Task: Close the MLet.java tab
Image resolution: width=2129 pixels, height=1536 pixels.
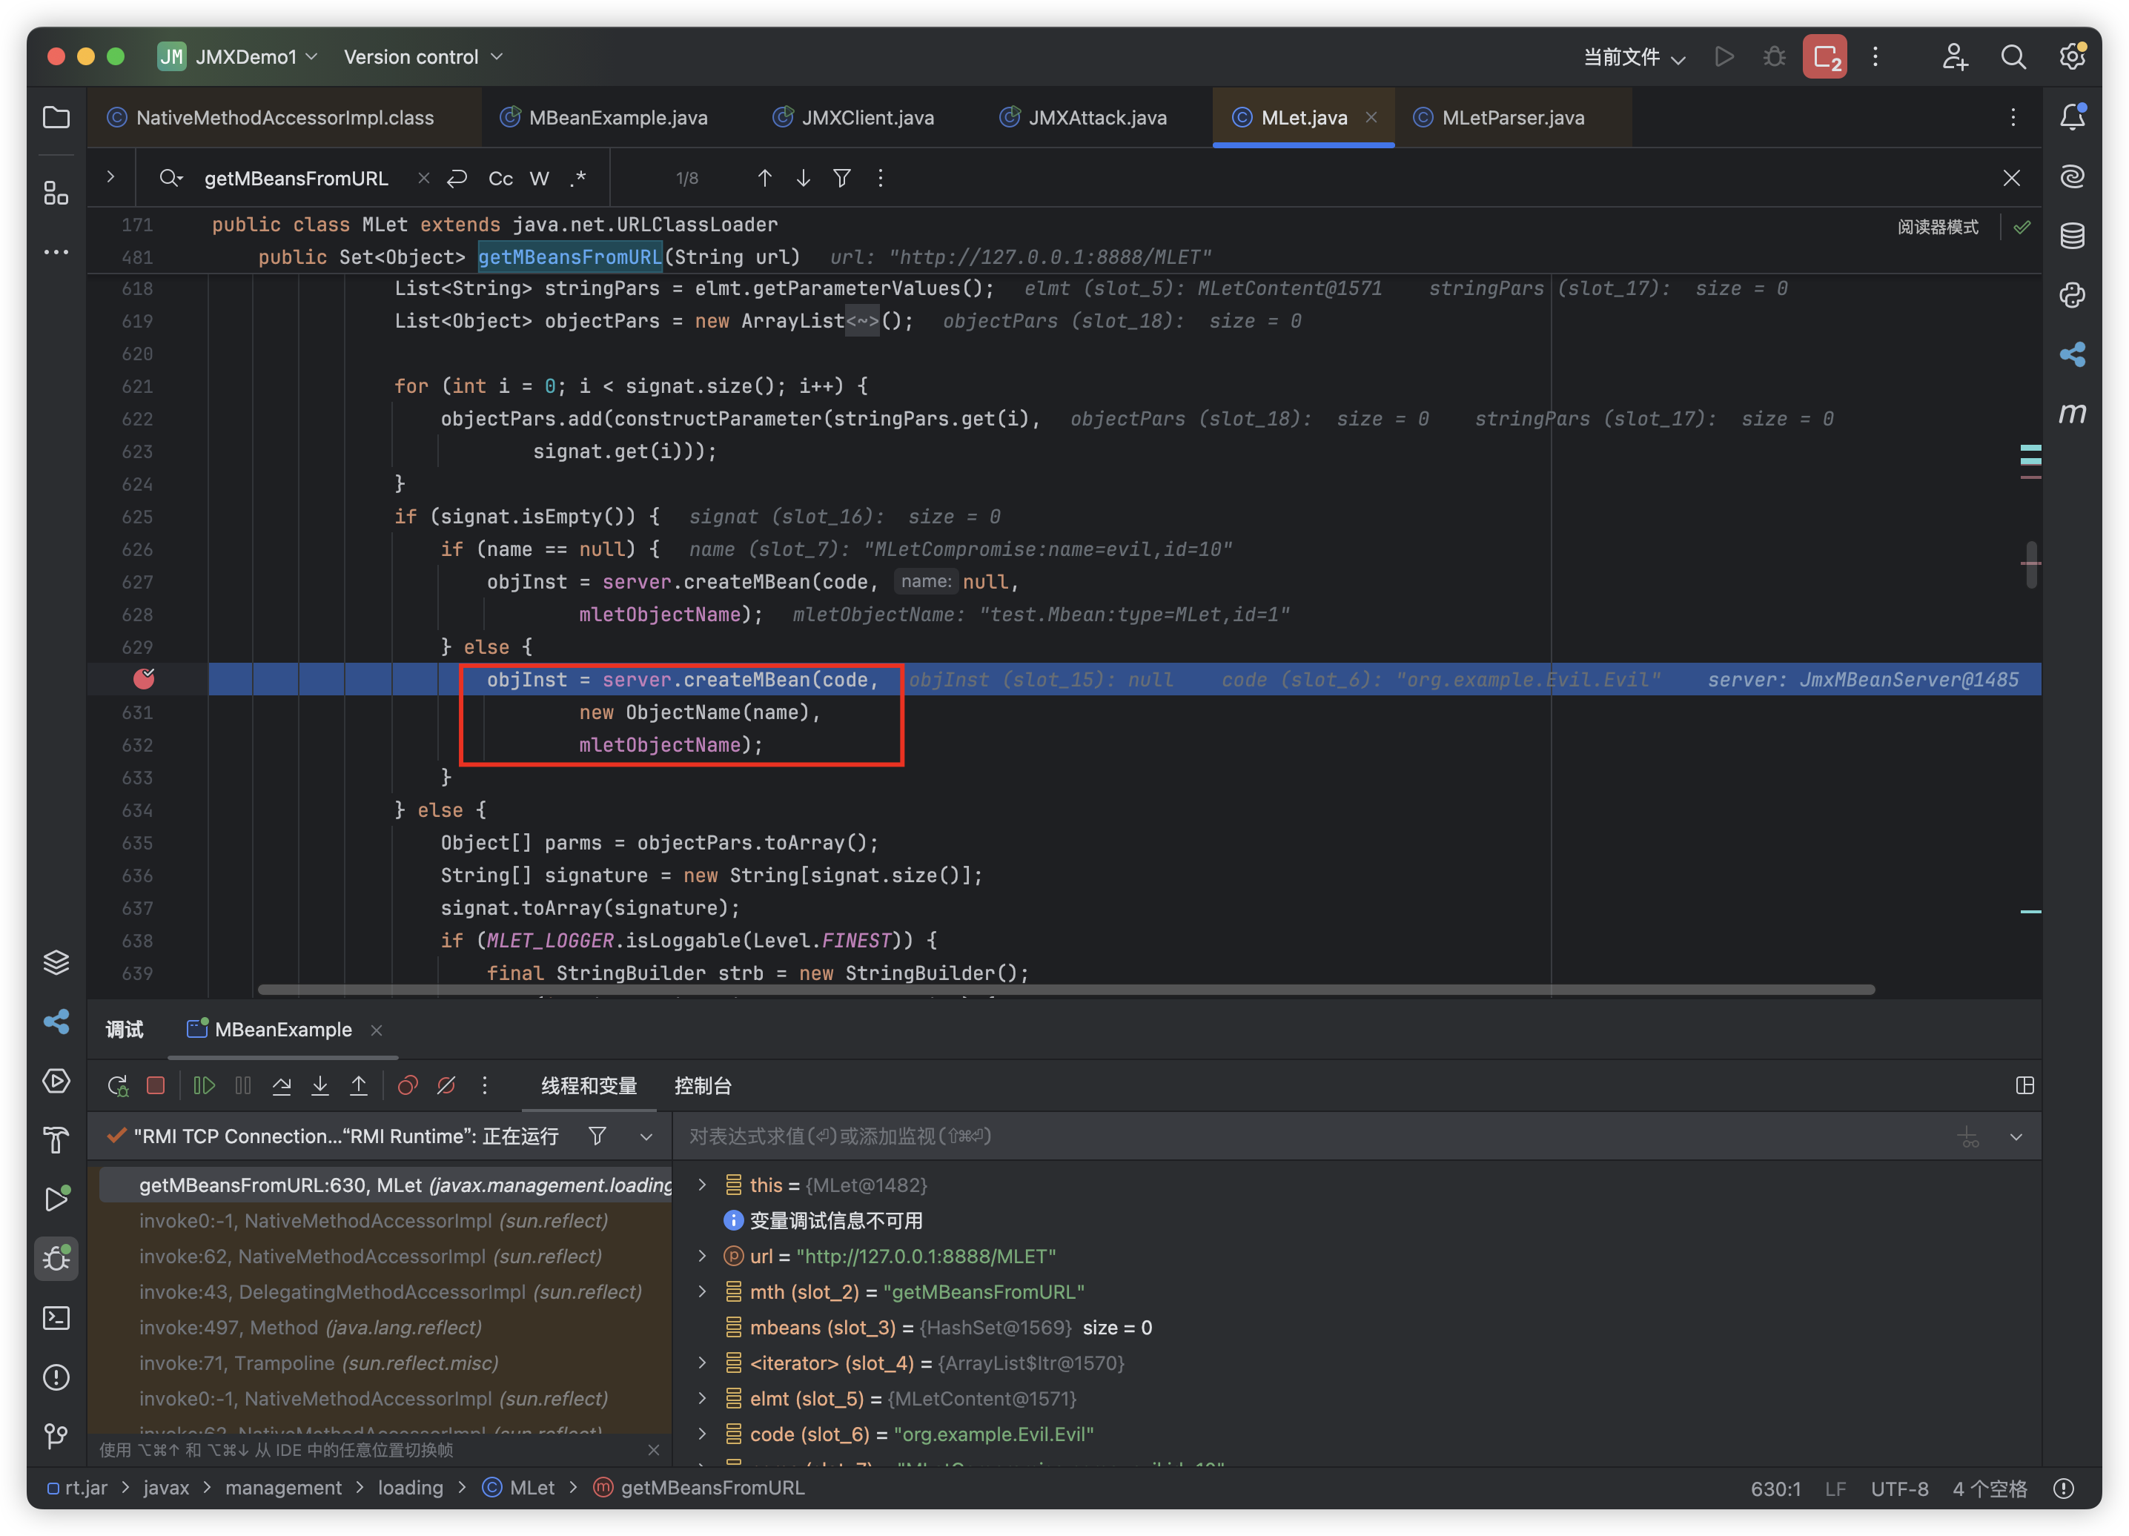Action: pos(1371,117)
